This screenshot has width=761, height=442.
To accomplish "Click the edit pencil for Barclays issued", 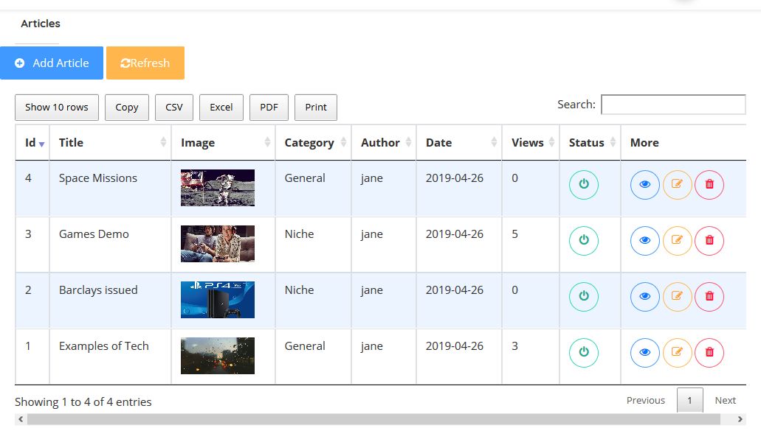I will click(677, 296).
